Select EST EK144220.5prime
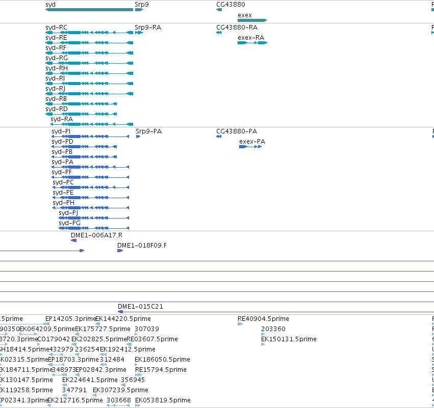The height and width of the screenshot is (408, 434). (x=98, y=324)
